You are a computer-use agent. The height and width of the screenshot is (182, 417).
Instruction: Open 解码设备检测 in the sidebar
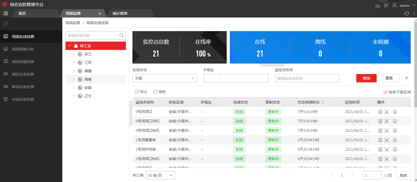(31, 87)
